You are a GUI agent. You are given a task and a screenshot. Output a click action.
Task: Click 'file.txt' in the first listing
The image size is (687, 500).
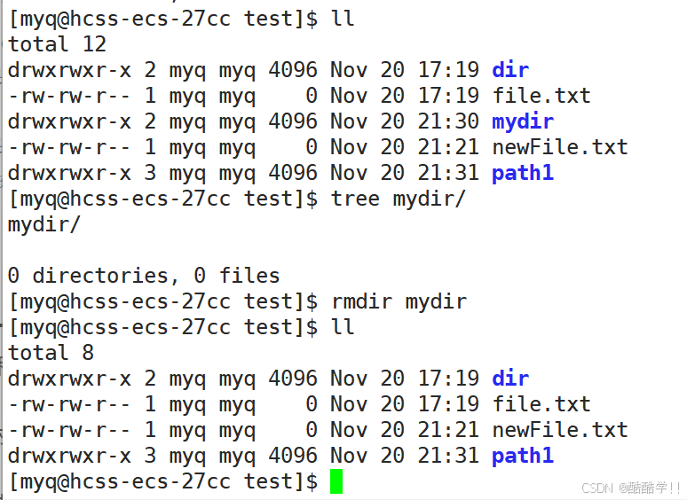click(x=541, y=96)
